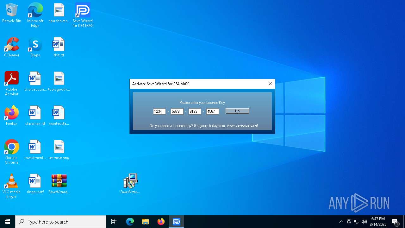The height and width of the screenshot is (228, 405).
Task: Select Save Wizard for PS4 MAX shortcut
Action: pos(83,15)
